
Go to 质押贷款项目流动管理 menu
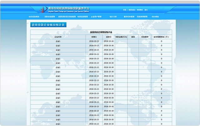click(67, 16)
